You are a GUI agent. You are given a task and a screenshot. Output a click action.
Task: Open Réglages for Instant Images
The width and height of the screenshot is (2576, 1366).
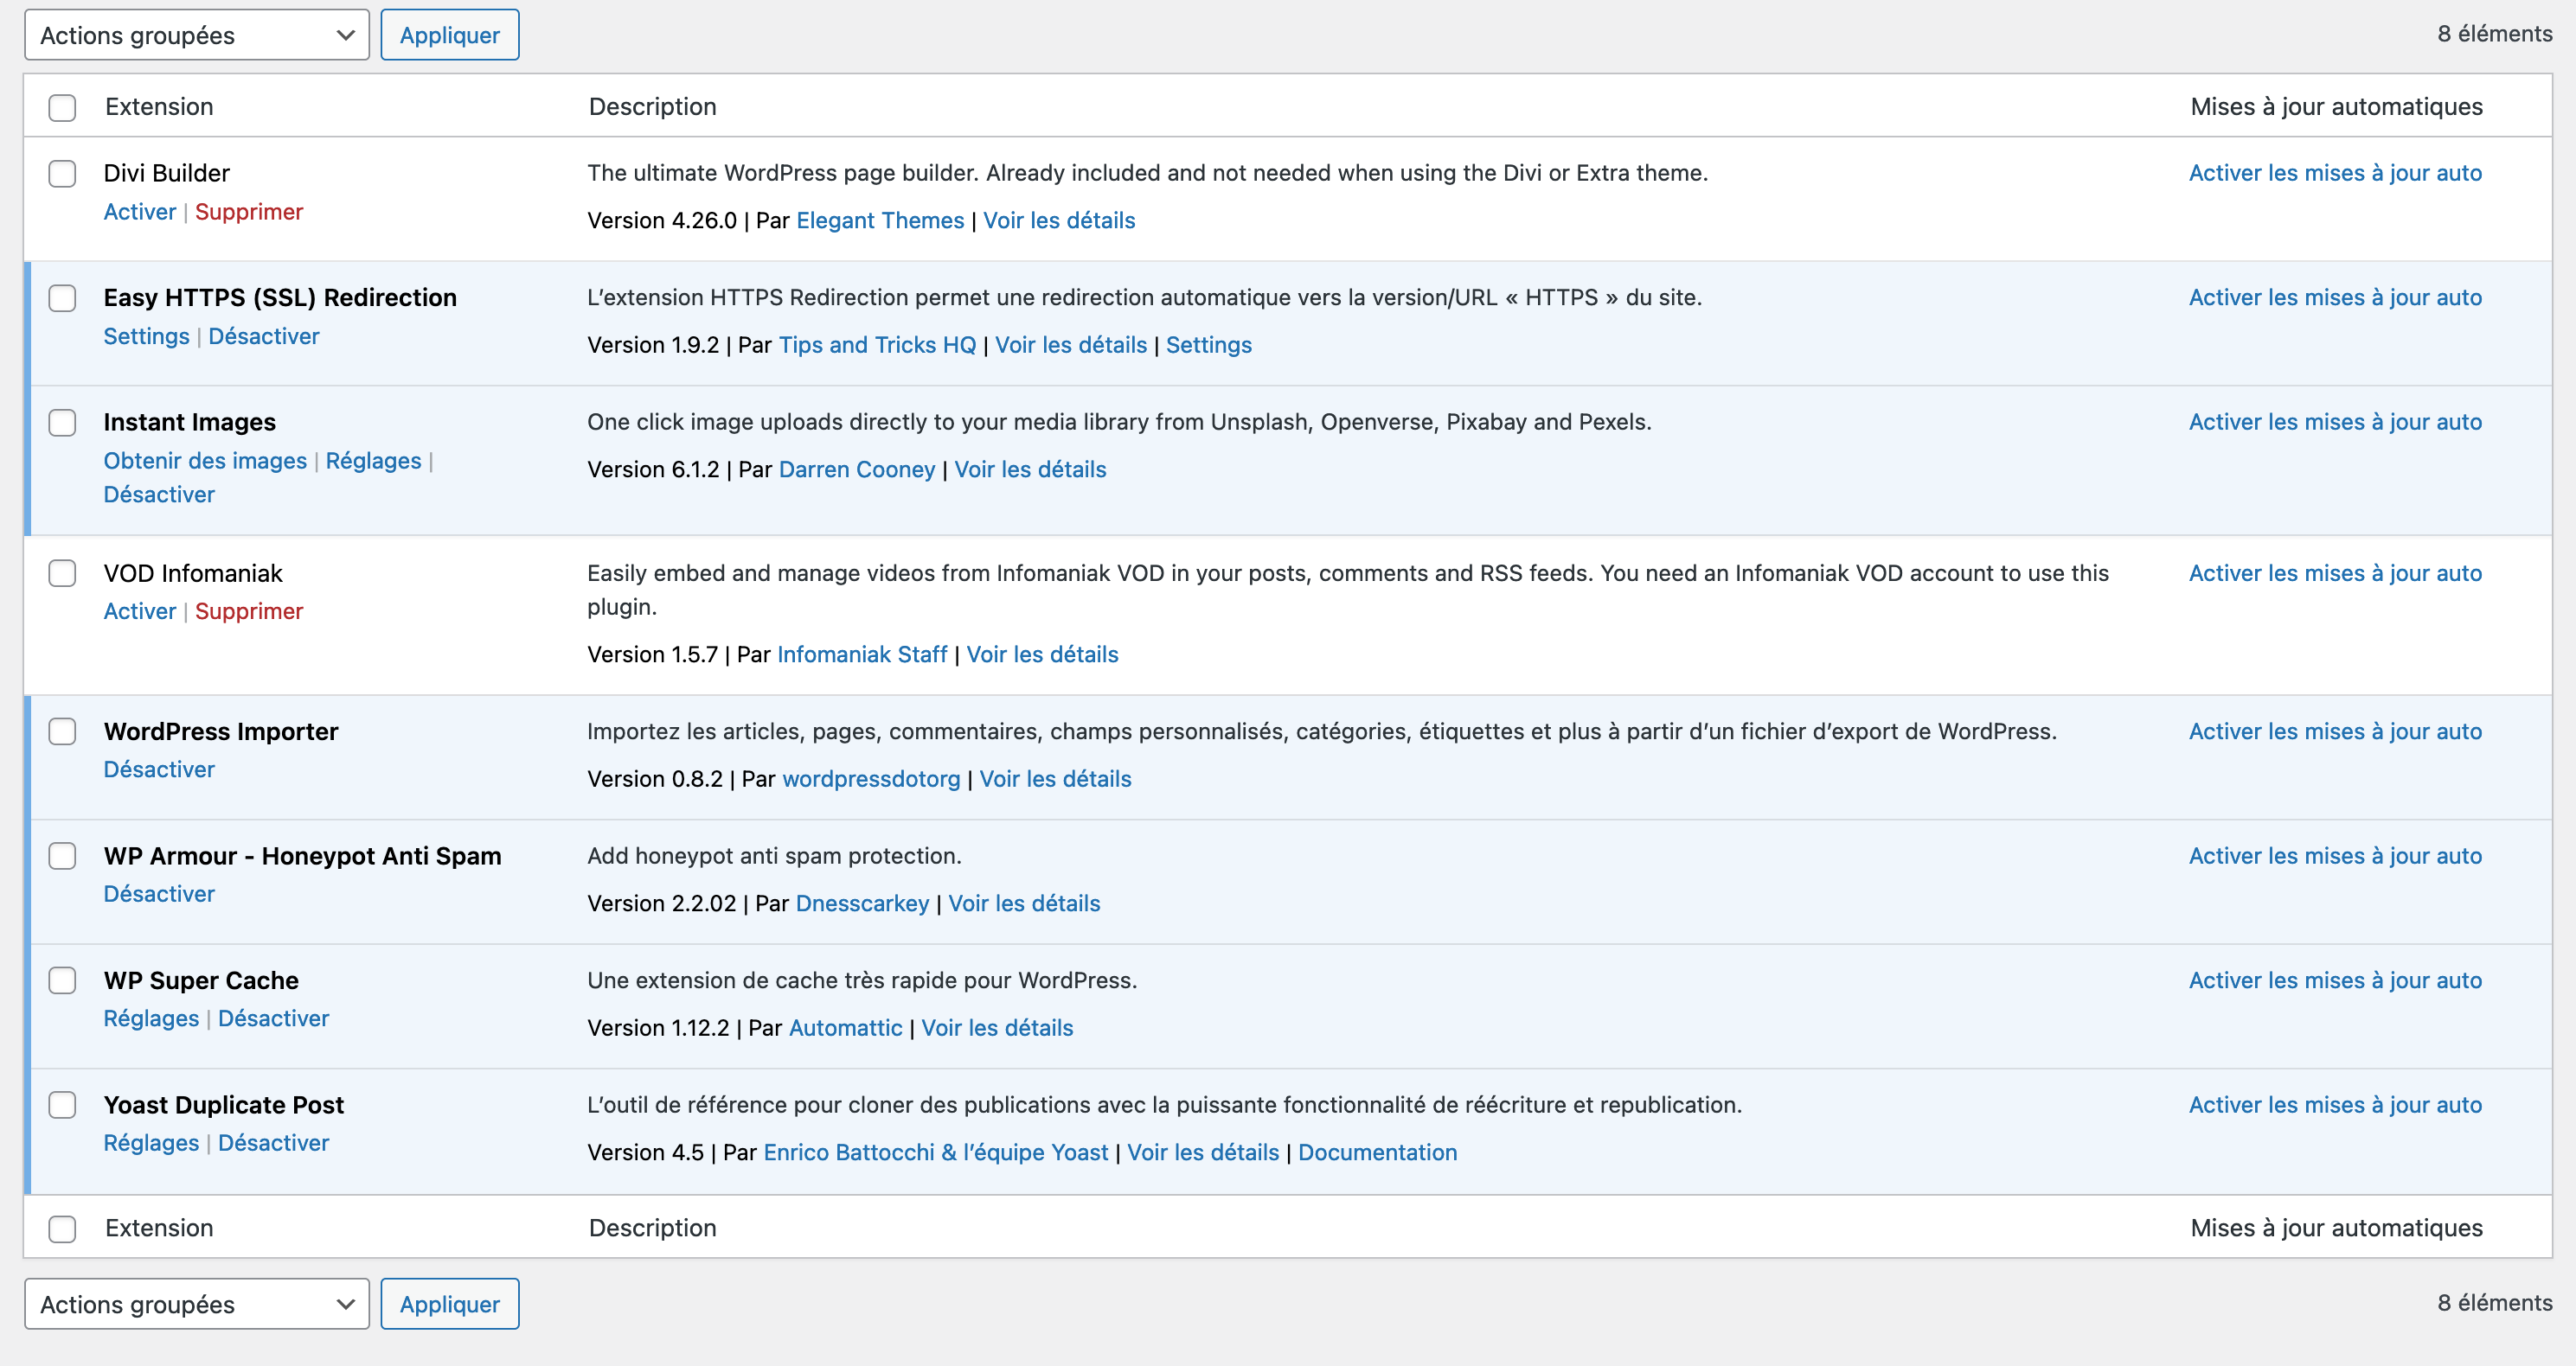374,461
